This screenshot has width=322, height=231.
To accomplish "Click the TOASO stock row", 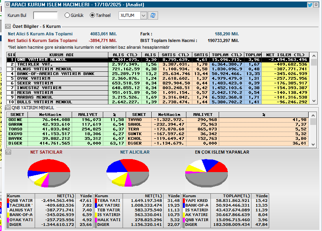I will point(66,129).
